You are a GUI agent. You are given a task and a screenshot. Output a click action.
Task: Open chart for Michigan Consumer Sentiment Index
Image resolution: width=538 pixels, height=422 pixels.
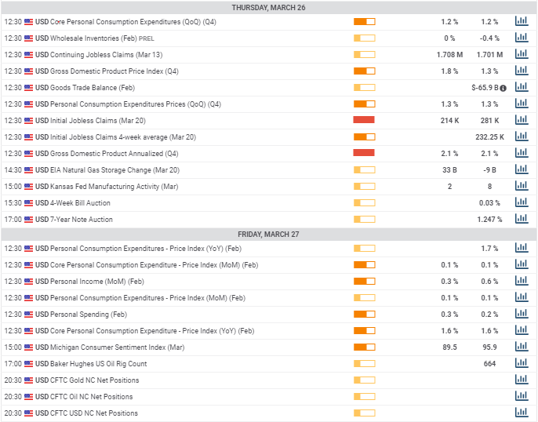point(521,347)
